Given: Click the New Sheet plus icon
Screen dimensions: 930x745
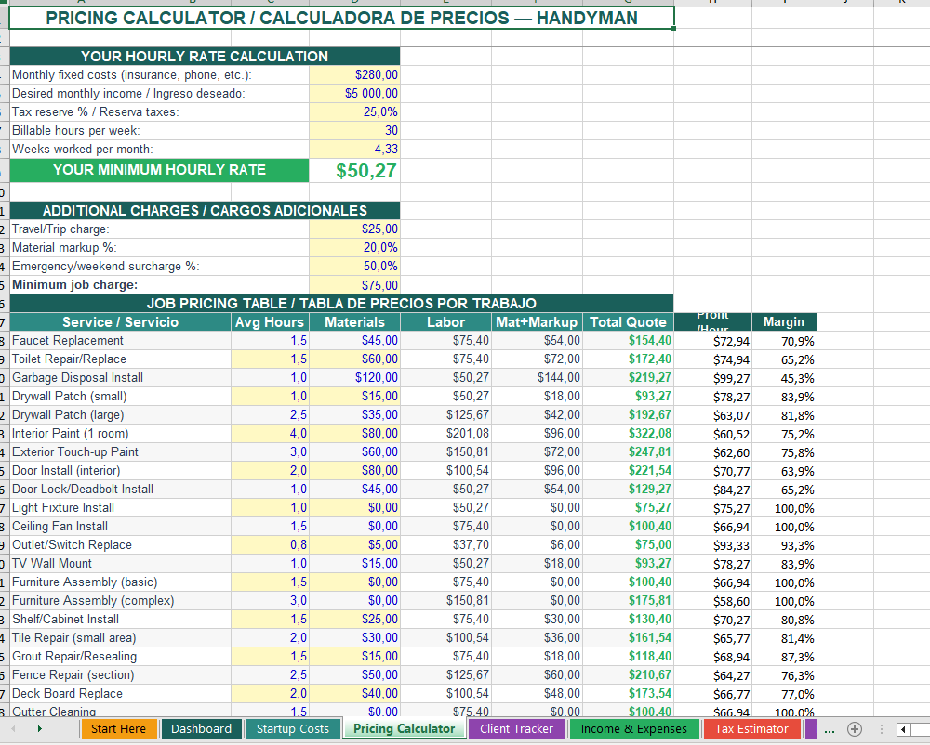Looking at the screenshot, I should tap(854, 730).
